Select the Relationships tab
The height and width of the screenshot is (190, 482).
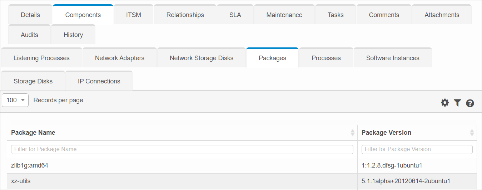pyautogui.click(x=185, y=15)
